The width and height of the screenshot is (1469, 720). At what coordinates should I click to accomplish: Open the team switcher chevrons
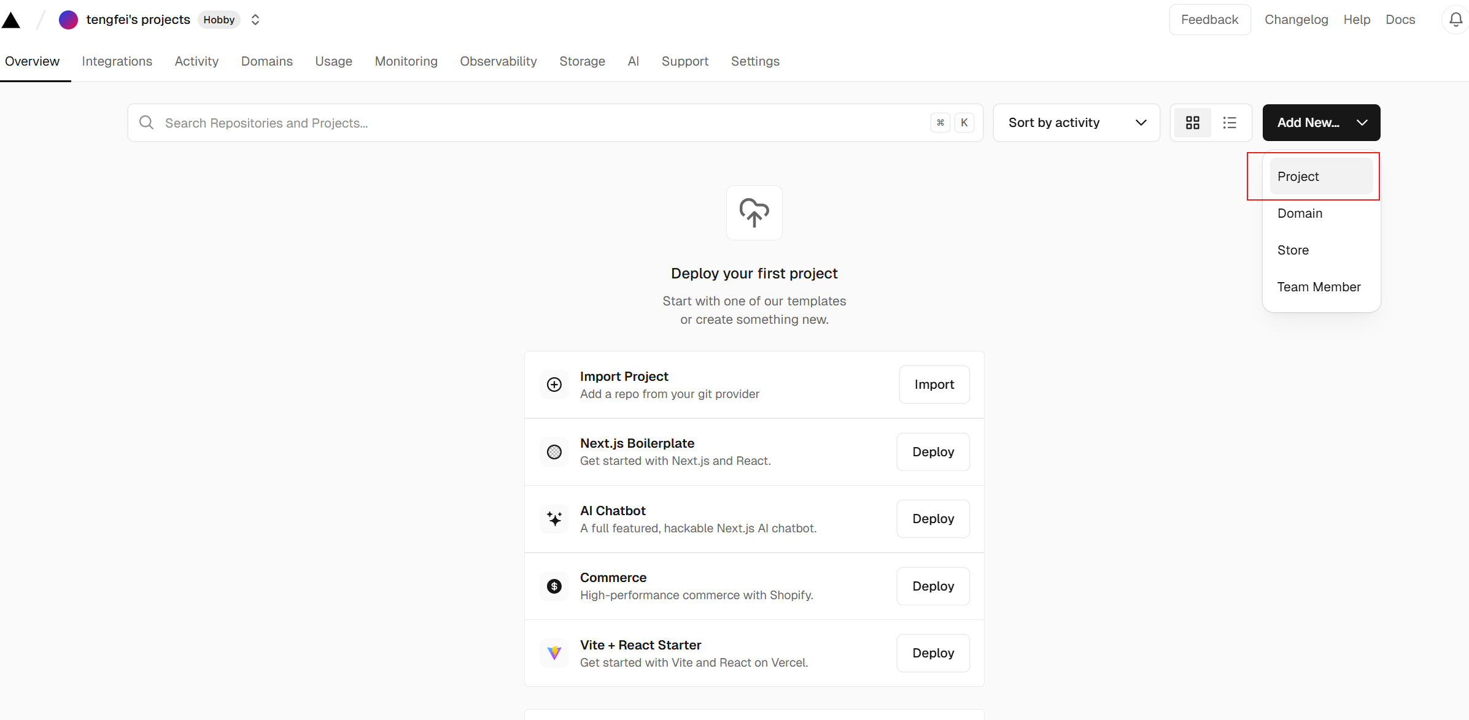click(255, 20)
